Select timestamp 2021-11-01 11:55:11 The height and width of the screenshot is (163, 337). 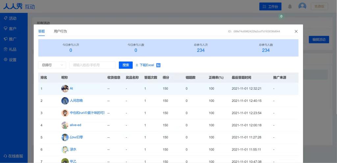coord(246,150)
